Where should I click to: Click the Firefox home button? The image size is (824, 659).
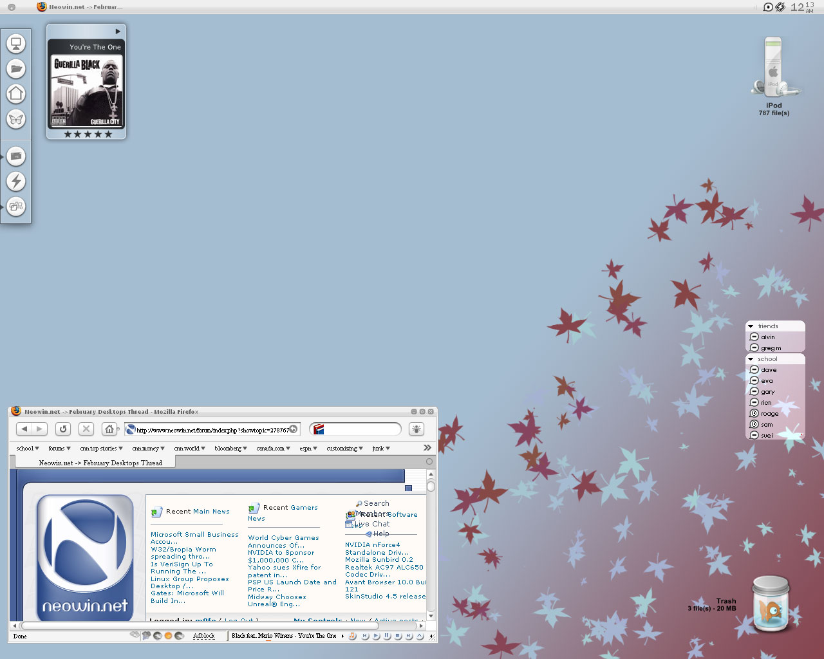[x=109, y=429]
